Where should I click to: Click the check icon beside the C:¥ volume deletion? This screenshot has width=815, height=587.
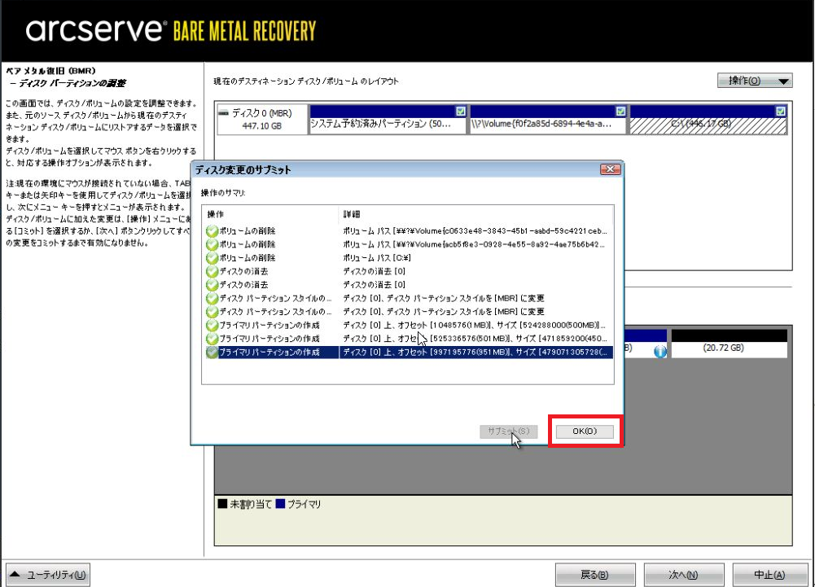[x=213, y=258]
